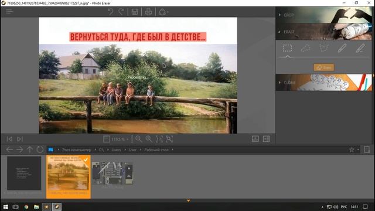Select the rectangle selection tool
Screen dimensions: 375x211
pyautogui.click(x=287, y=48)
